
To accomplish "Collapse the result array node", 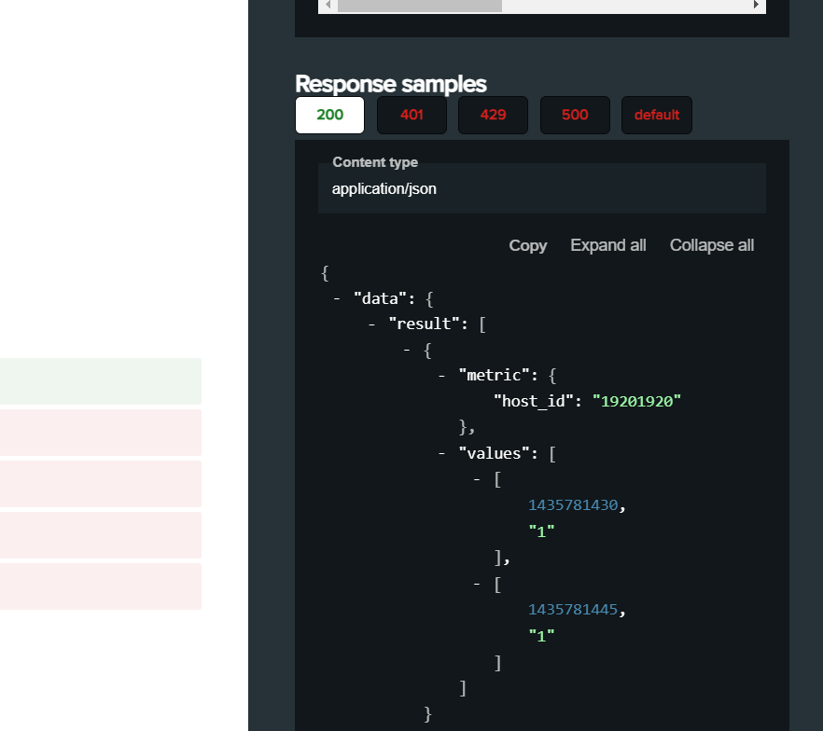I will (370, 324).
